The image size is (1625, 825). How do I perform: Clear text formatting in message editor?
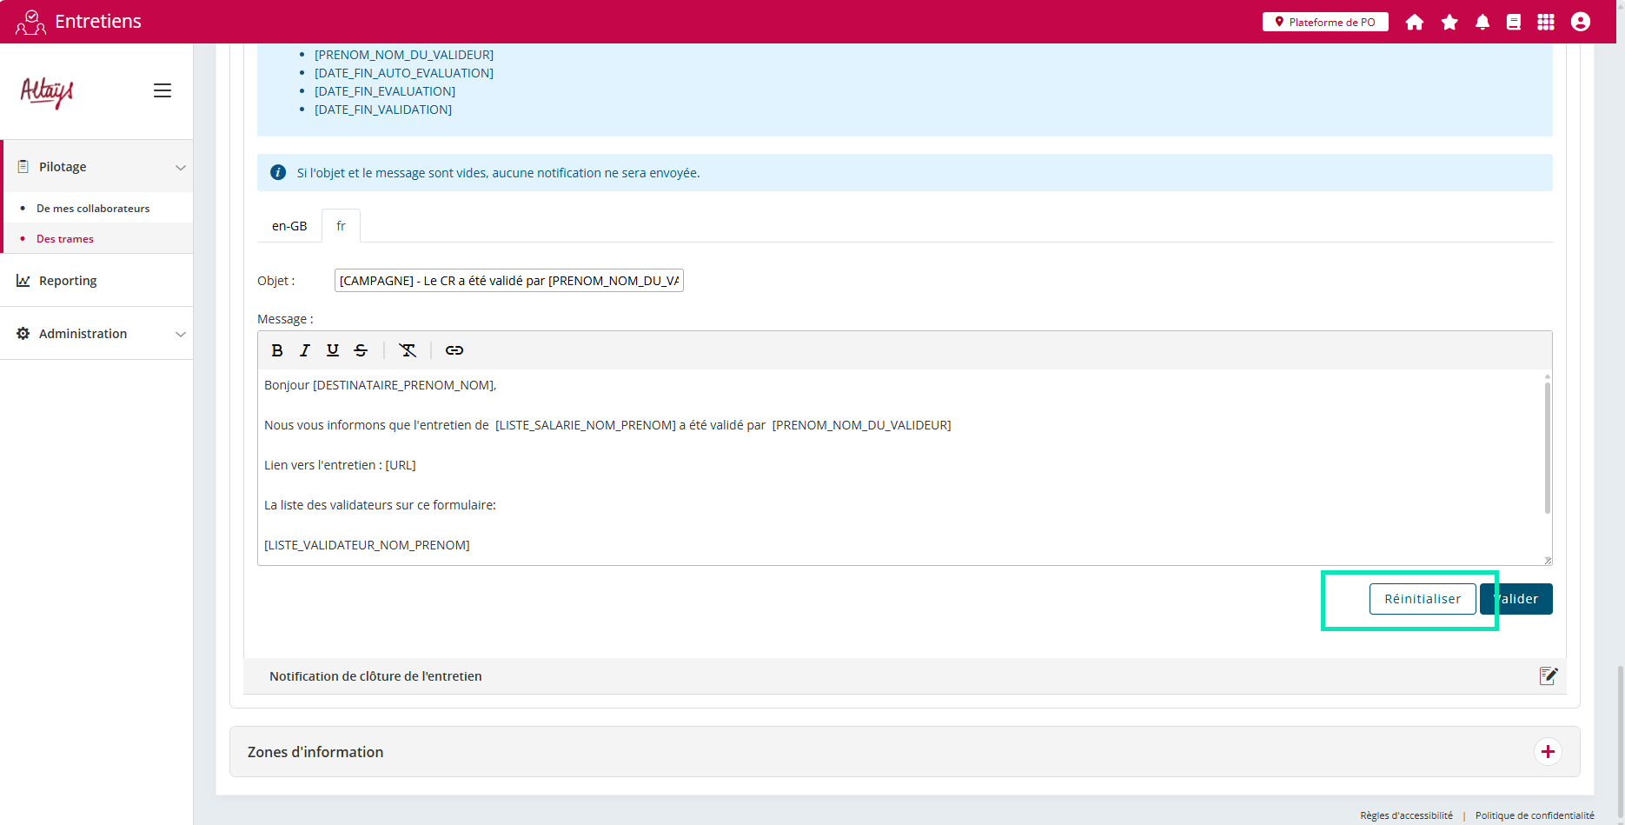[408, 350]
